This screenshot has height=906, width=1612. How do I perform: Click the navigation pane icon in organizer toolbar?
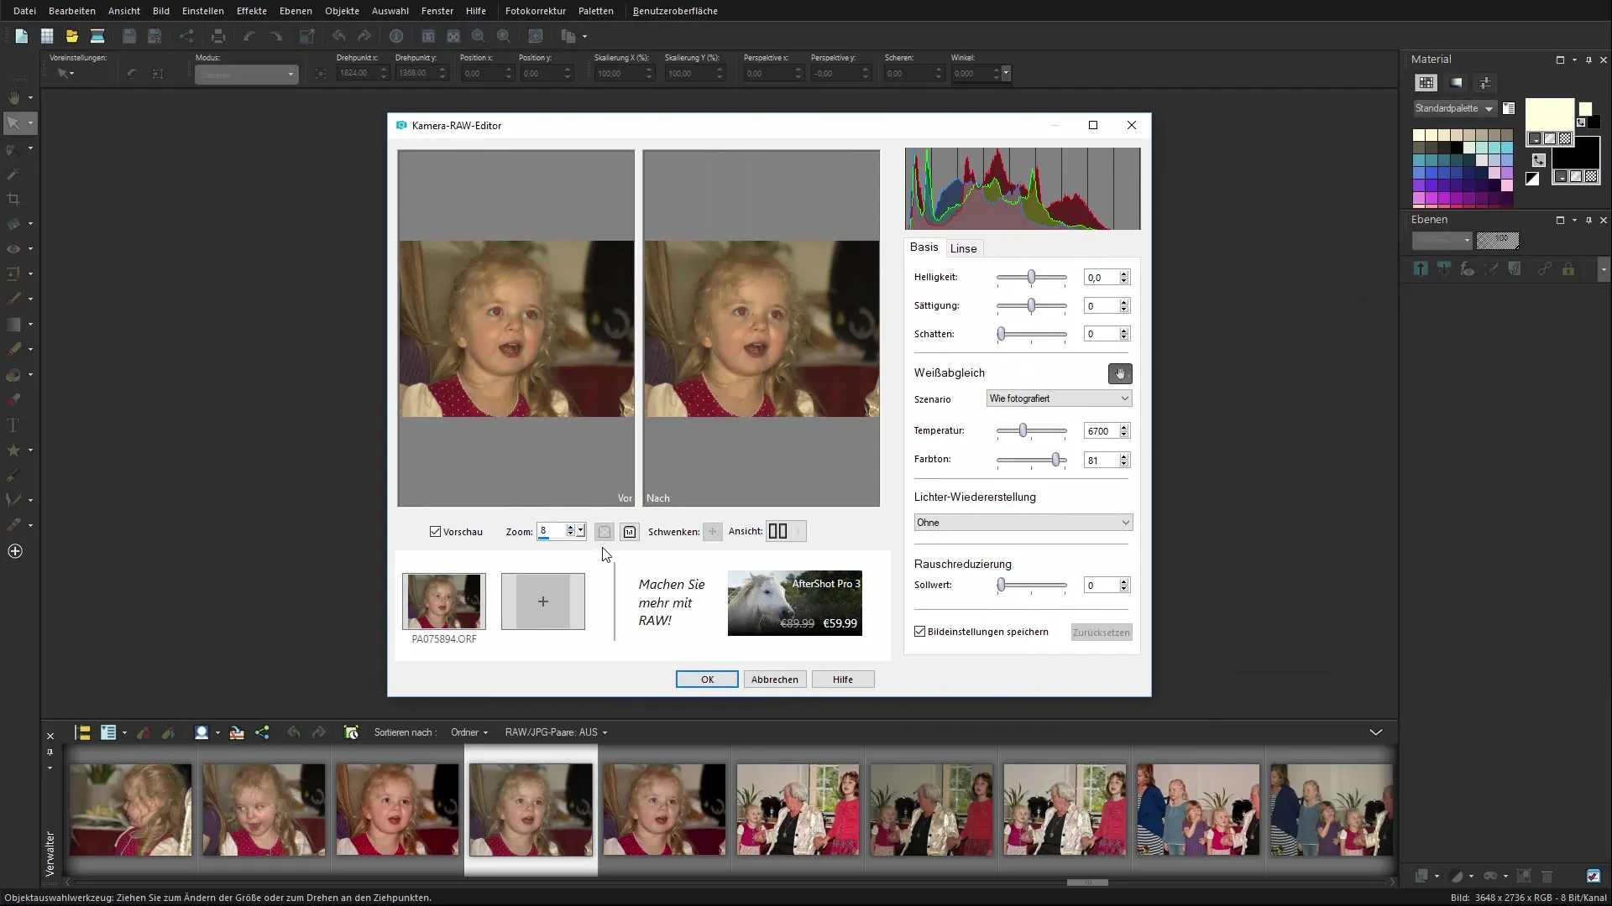pos(82,732)
